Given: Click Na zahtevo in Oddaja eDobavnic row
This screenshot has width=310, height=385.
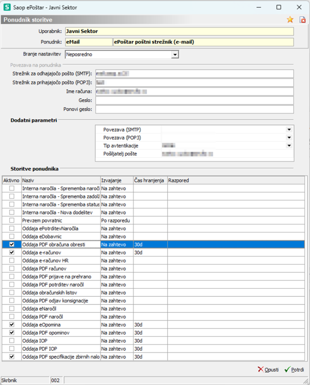Looking at the screenshot, I should [117, 236].
